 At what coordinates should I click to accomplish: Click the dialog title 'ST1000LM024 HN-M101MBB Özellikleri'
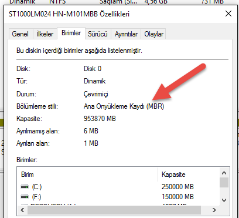[69, 14]
